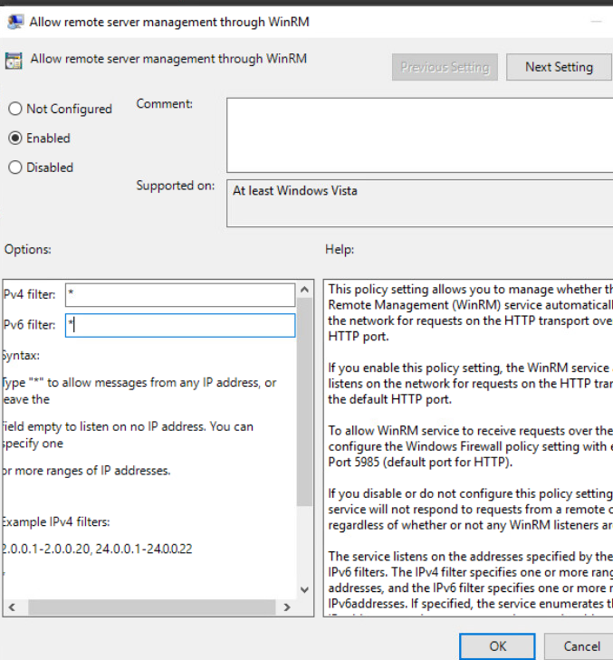Screen dimensions: 613x660
Task: Click the policy setting icon beside the heading
Action: [x=14, y=61]
